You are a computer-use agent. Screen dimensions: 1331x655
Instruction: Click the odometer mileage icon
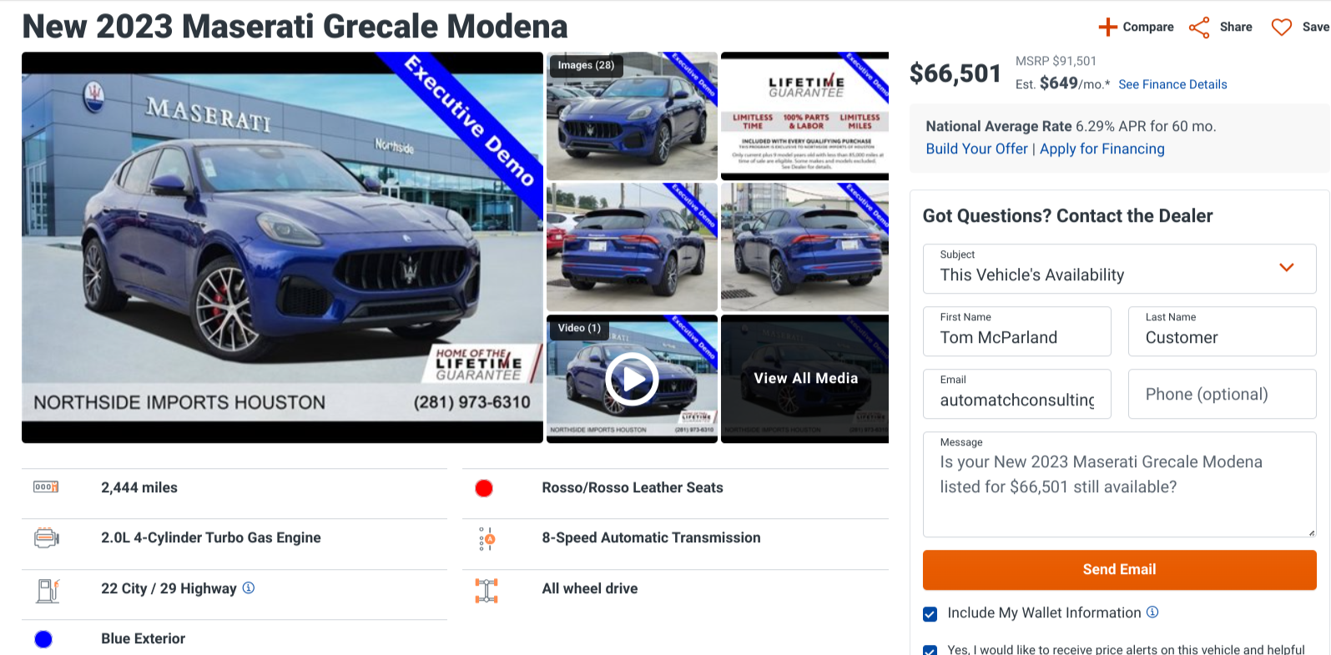point(46,487)
